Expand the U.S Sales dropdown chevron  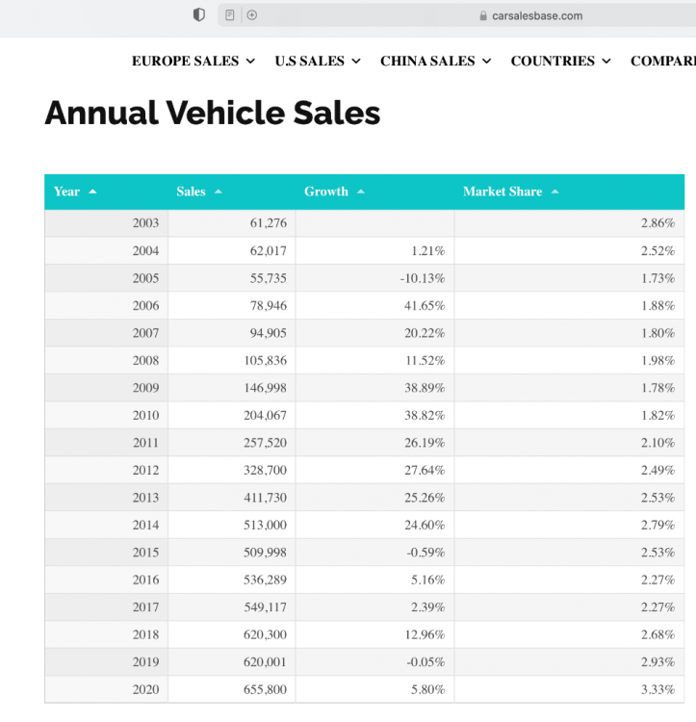(x=356, y=61)
